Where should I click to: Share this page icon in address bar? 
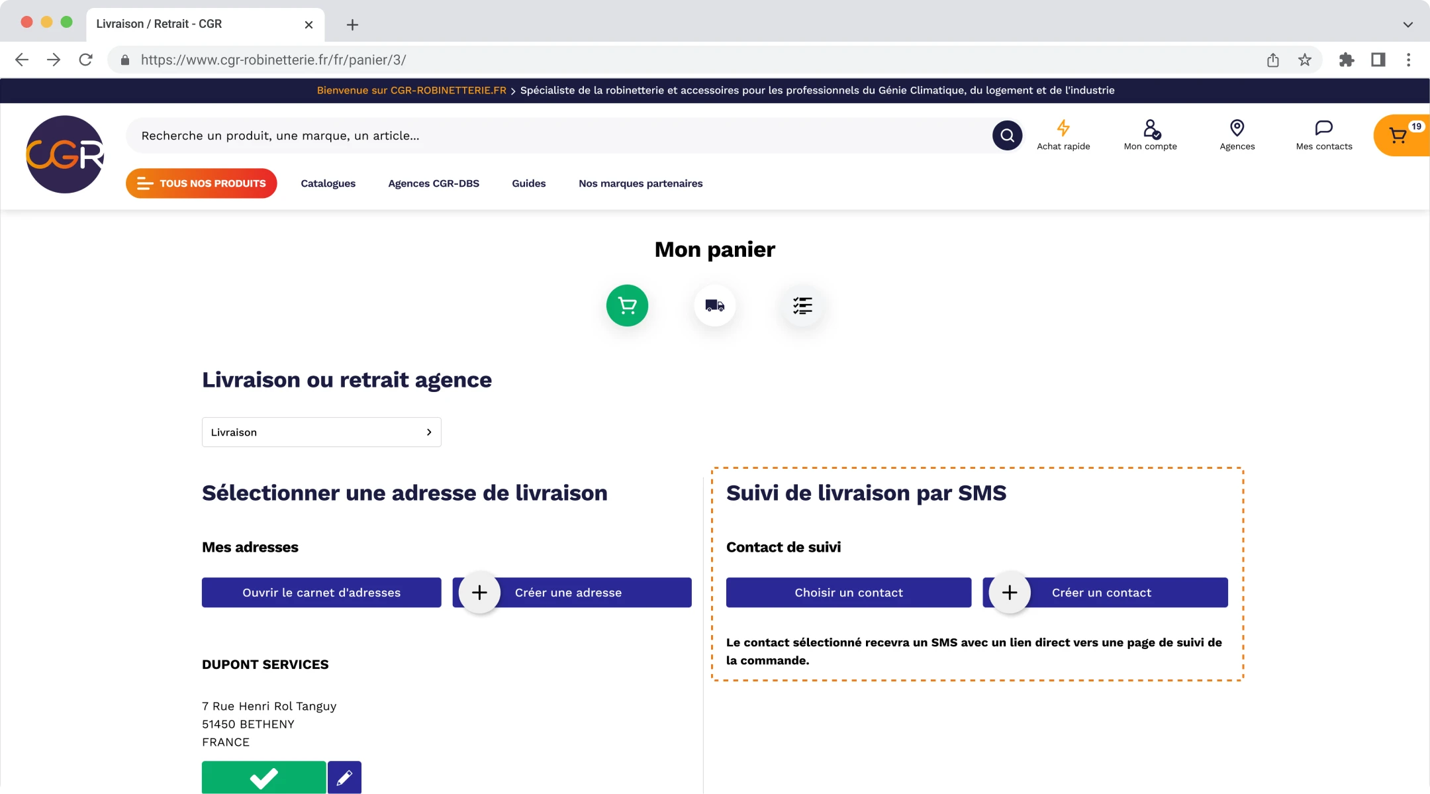pos(1272,60)
